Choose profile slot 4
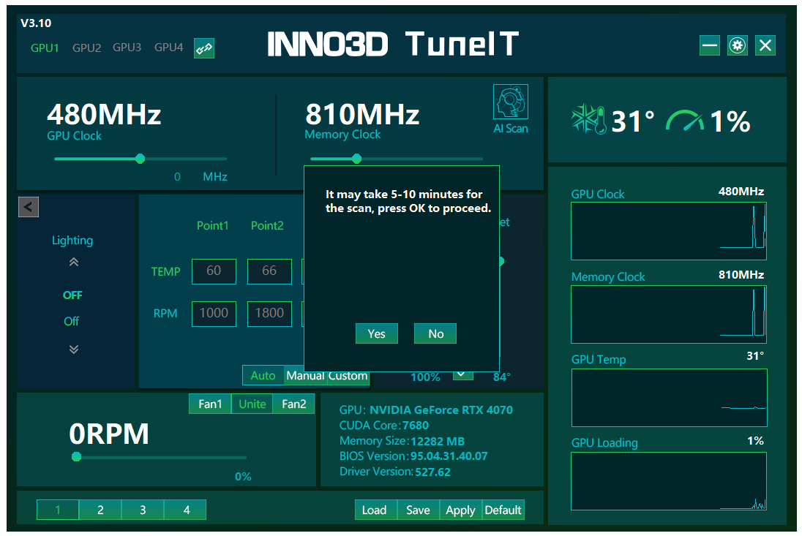Image resolution: width=802 pixels, height=536 pixels. [x=185, y=510]
